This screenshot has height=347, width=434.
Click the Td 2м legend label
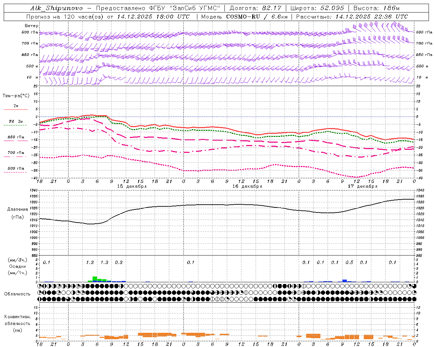[x=16, y=121]
